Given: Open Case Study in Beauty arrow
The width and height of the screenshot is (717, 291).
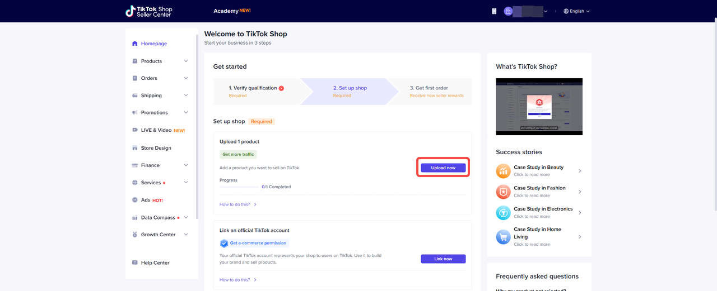Looking at the screenshot, I should click(x=580, y=171).
